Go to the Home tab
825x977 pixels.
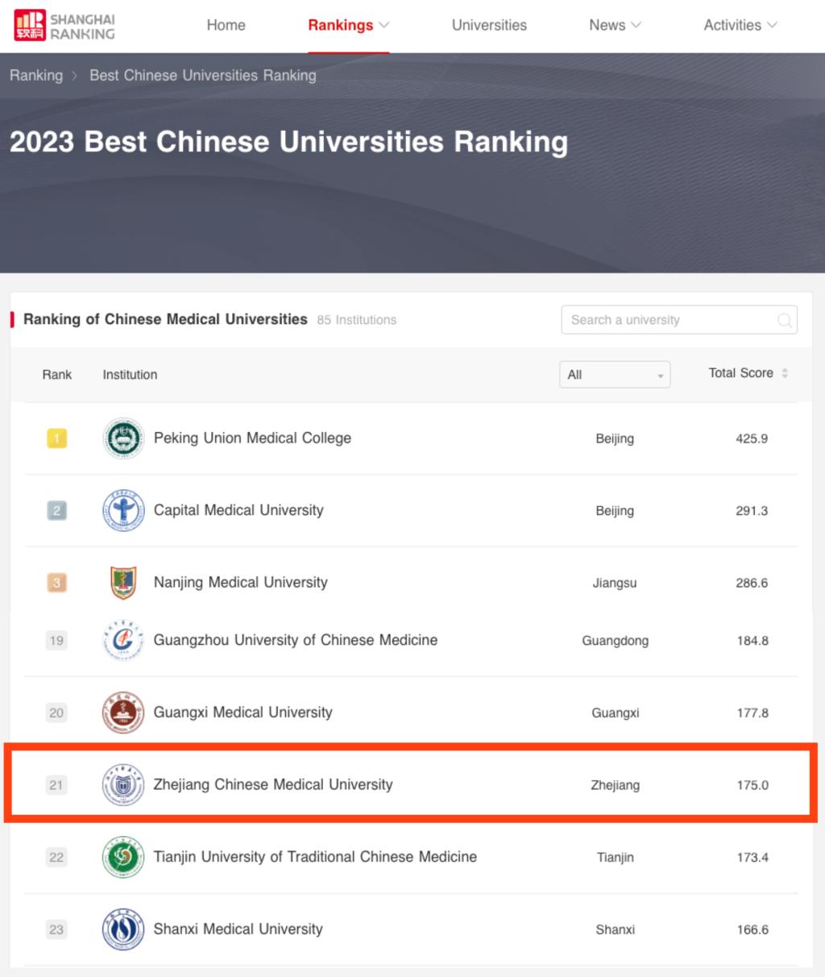coord(226,25)
